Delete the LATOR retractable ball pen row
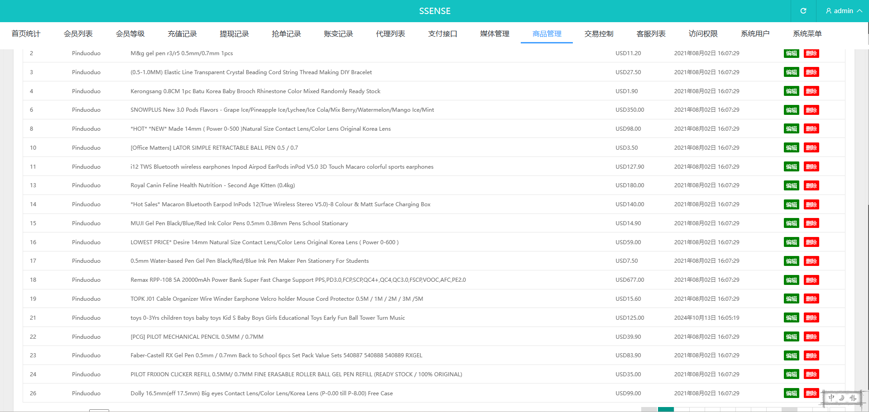The height and width of the screenshot is (412, 869). [x=811, y=148]
